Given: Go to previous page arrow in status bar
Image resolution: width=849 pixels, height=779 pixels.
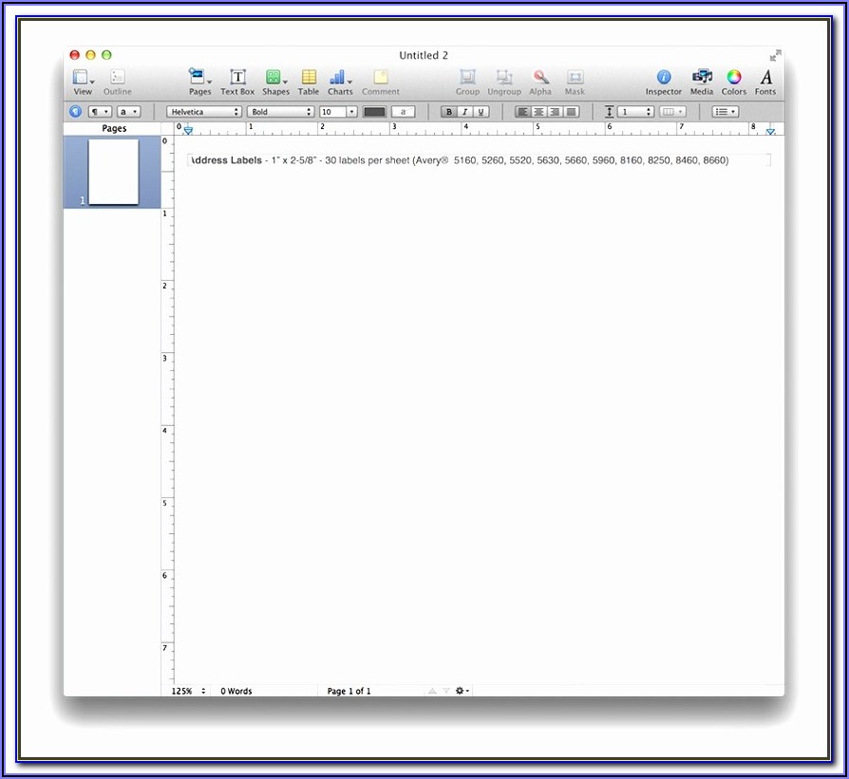Looking at the screenshot, I should pos(432,691).
